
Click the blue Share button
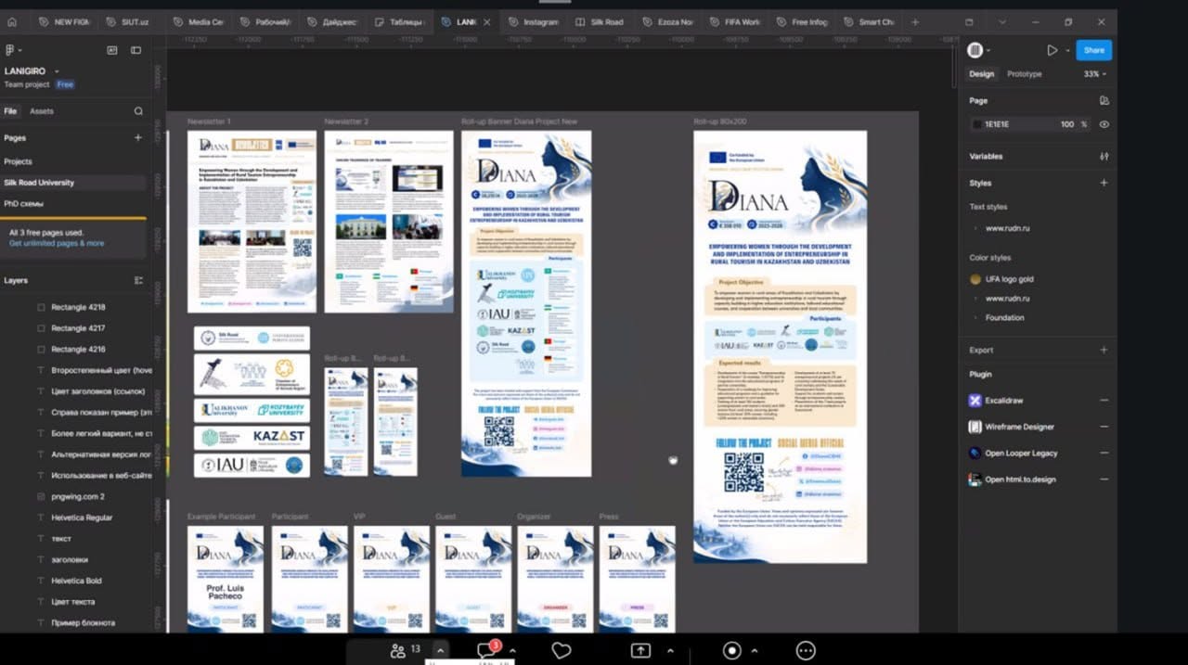tap(1094, 50)
